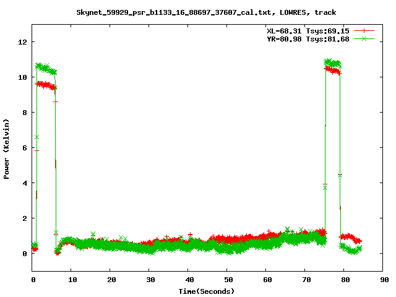This screenshot has height=297, width=396.
Task: Click the y-axis tick label 6
Action: click(x=25, y=148)
